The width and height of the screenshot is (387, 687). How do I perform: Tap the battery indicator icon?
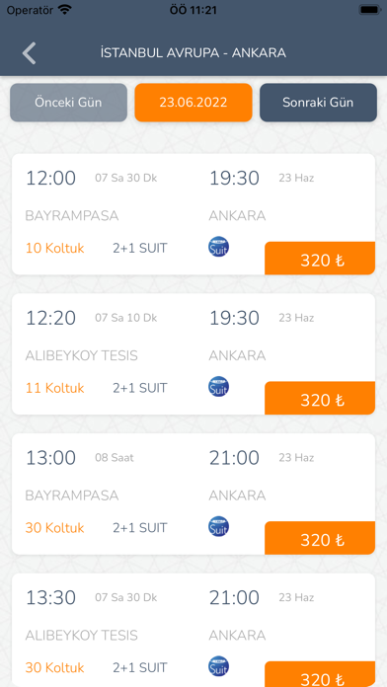(369, 10)
